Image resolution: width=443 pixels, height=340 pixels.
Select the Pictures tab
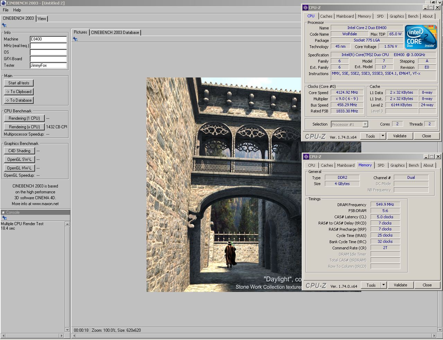[x=80, y=32]
